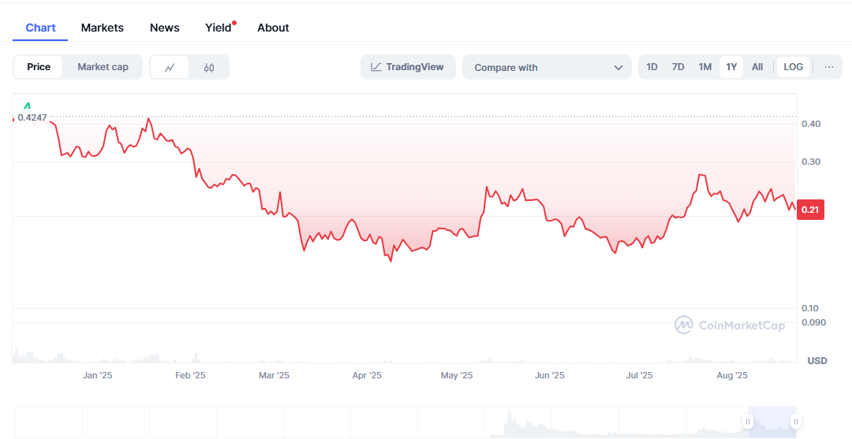Image resolution: width=852 pixels, height=439 pixels.
Task: Grab the left range selector handle
Action: [748, 422]
